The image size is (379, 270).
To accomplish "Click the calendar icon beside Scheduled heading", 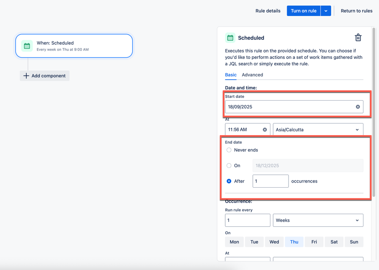I will 230,38.
